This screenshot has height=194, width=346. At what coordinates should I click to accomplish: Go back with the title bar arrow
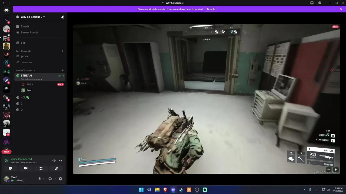pos(4,3)
